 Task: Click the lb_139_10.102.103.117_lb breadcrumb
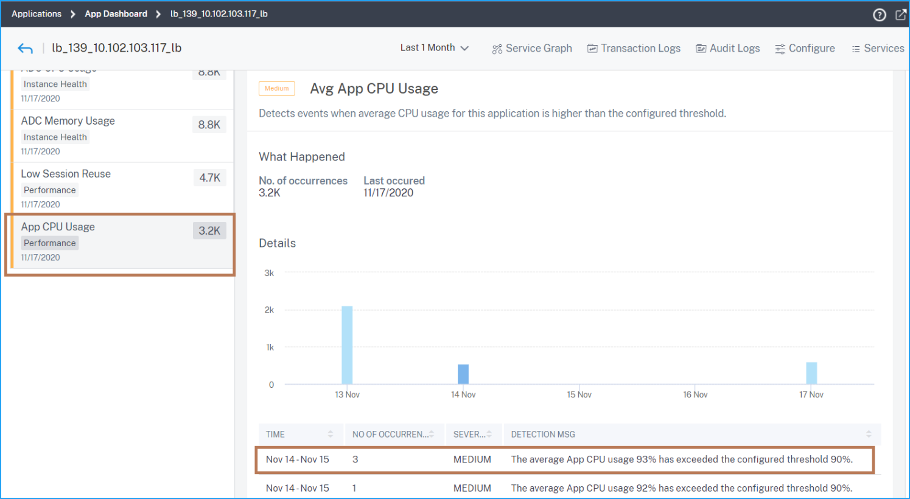[x=219, y=14]
